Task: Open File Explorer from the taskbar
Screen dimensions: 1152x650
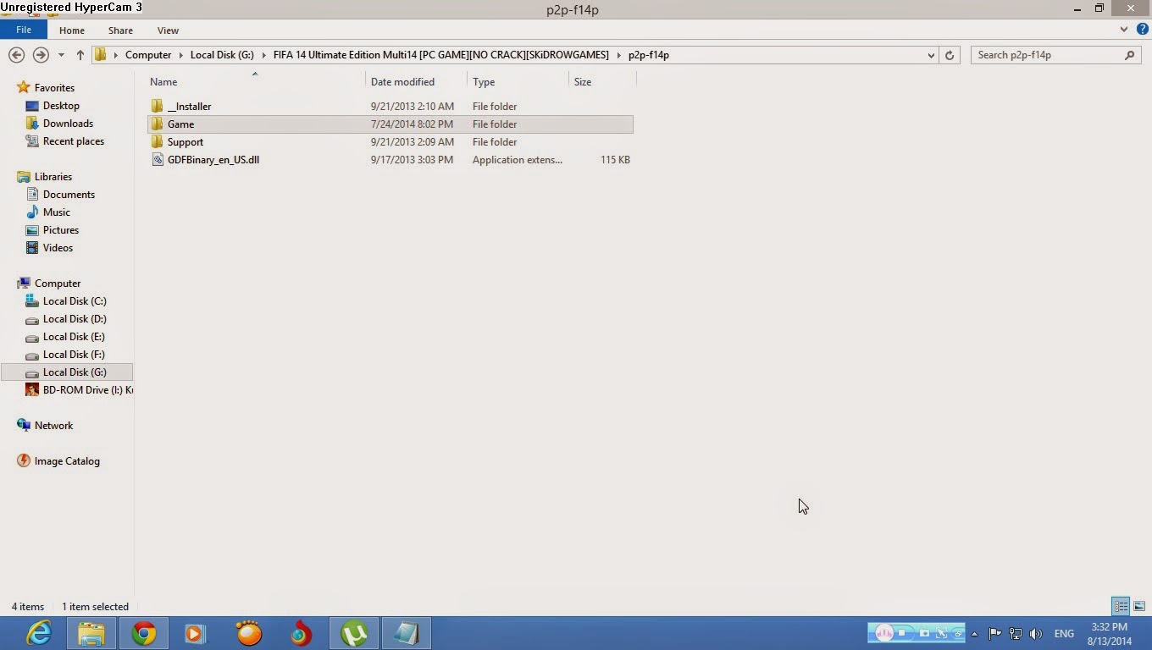Action: (91, 633)
